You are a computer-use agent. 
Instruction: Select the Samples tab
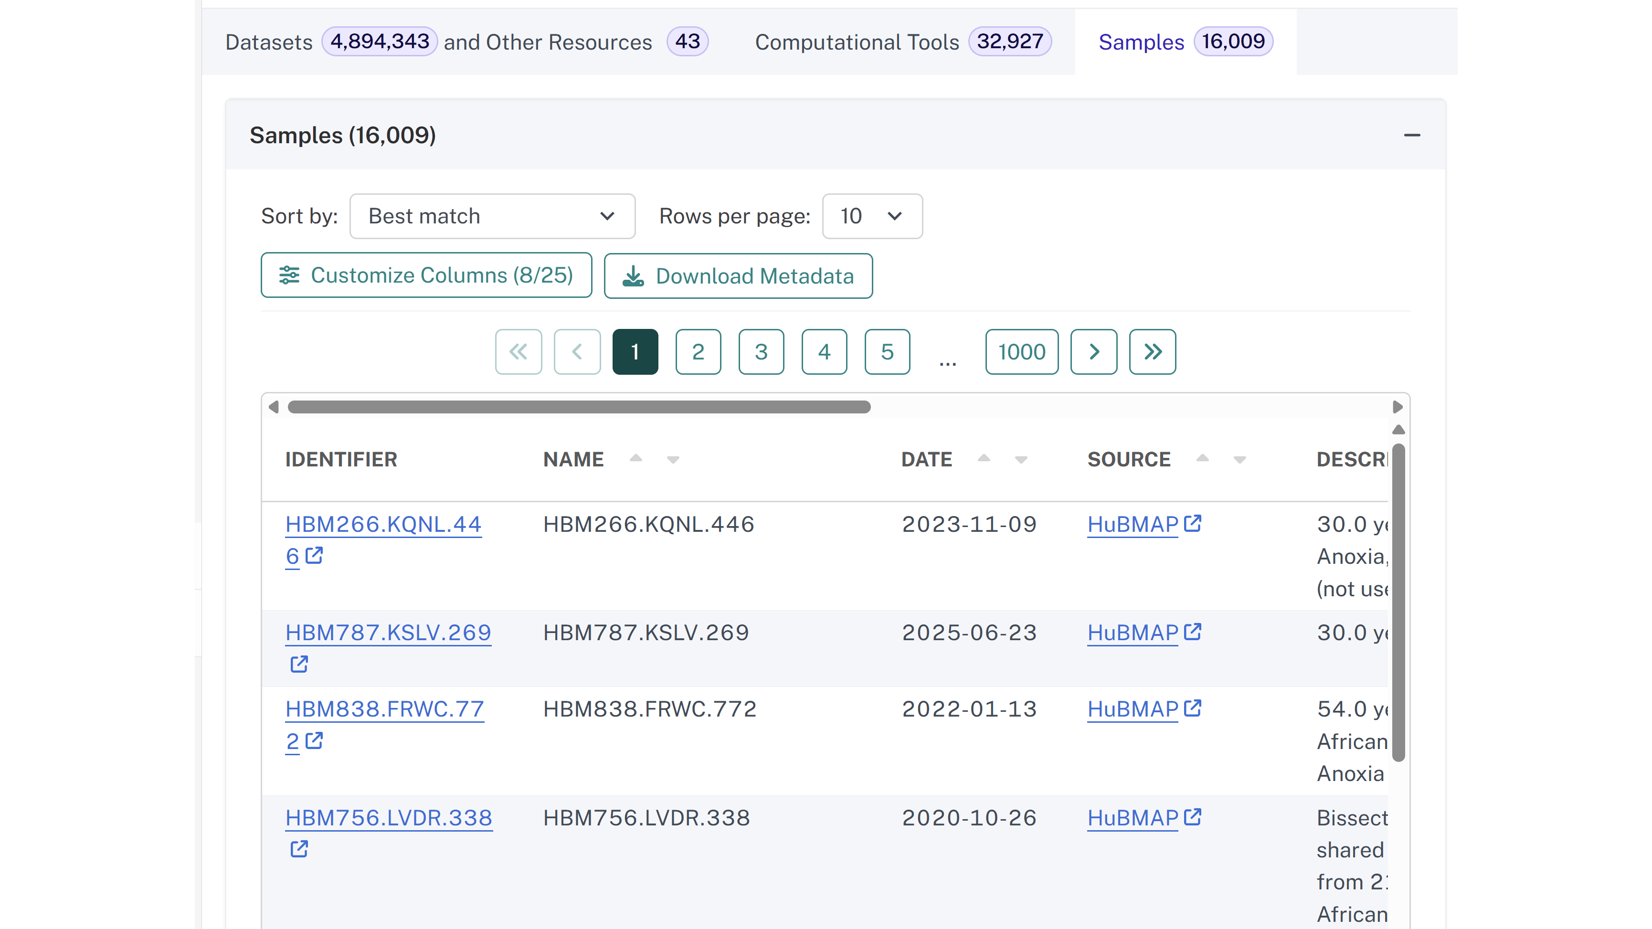[1185, 42]
